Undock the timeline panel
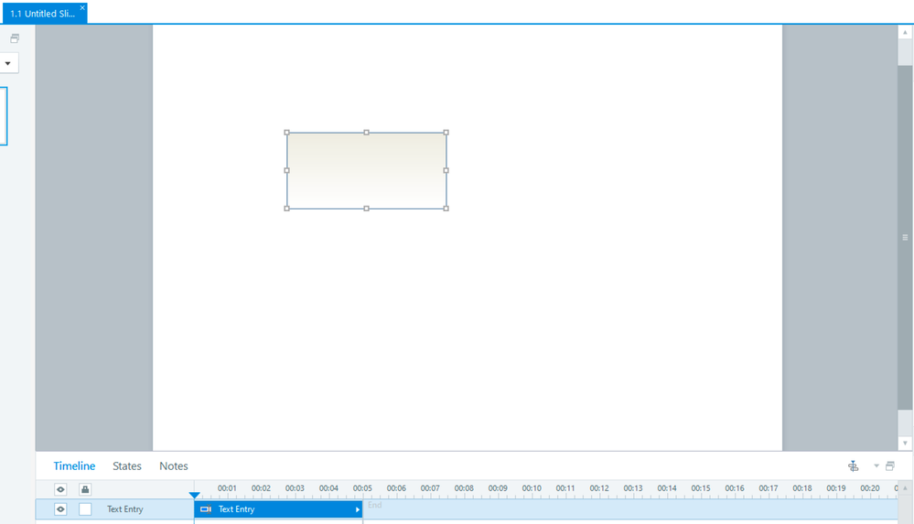The width and height of the screenshot is (914, 524). 890,465
